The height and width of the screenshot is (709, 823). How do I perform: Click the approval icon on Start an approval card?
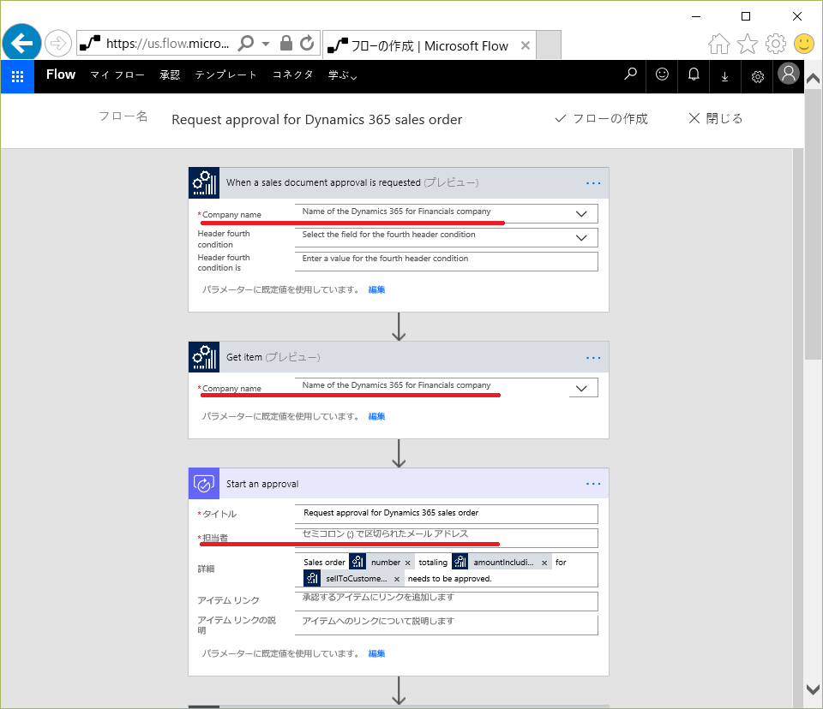click(204, 484)
